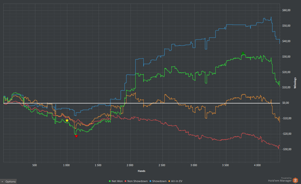Click the $10,00 axis label
The width and height of the screenshot is (301, 184).
coord(286,88)
